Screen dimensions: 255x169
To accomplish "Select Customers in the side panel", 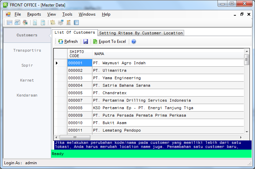I will [x=27, y=35].
